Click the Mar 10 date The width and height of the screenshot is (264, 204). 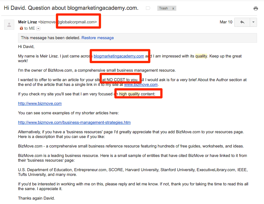(x=226, y=22)
